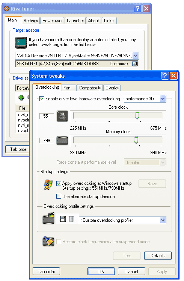Screen dimensions: 184x281
Task: Delete profile using the trash can icon
Action: point(71,219)
